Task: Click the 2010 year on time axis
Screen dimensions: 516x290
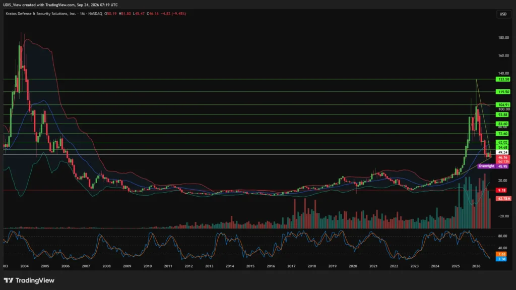Action: point(148,266)
